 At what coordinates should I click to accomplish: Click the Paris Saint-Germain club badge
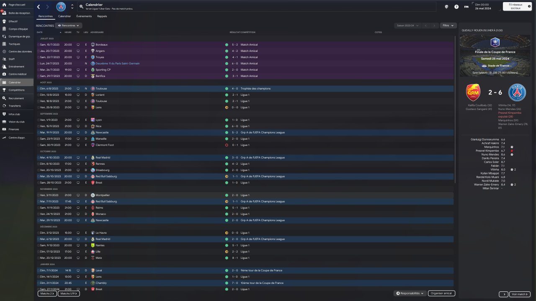click(61, 7)
